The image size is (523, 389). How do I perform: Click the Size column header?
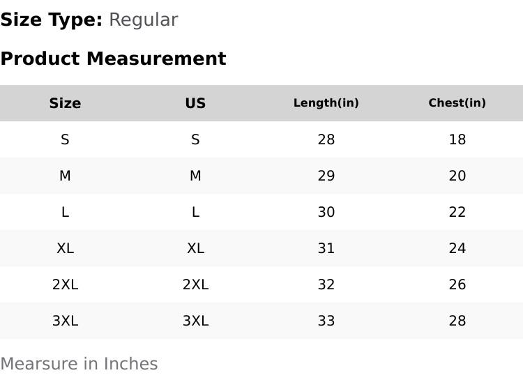click(x=65, y=103)
